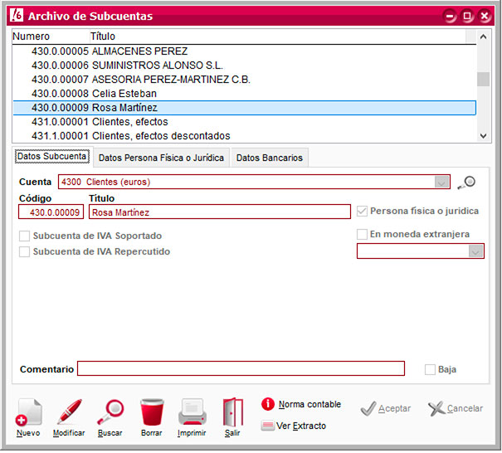Enable Subcuenta de IVA Repercutido checkbox
The width and height of the screenshot is (502, 453).
click(x=24, y=251)
